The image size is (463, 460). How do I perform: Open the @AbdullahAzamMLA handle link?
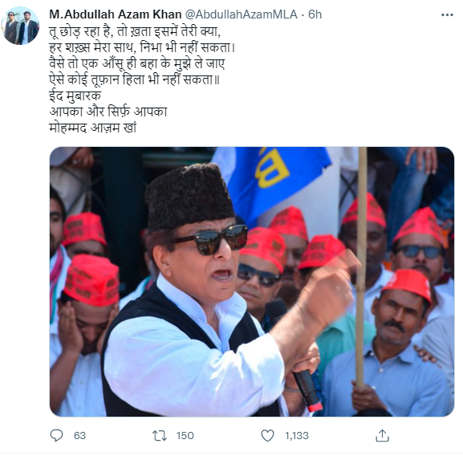click(241, 14)
